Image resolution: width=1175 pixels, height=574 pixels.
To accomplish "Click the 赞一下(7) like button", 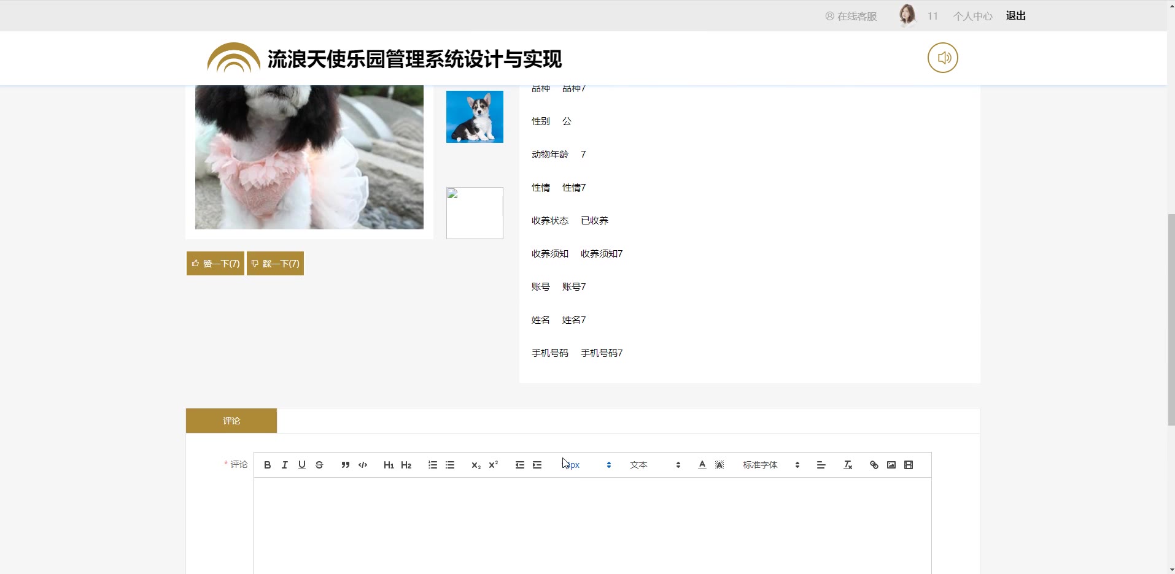I will click(x=215, y=264).
